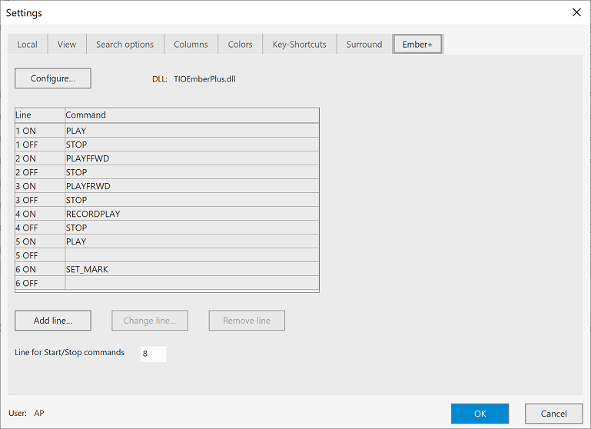Image resolution: width=591 pixels, height=429 pixels.
Task: Close the Settings window
Action: pyautogui.click(x=576, y=12)
